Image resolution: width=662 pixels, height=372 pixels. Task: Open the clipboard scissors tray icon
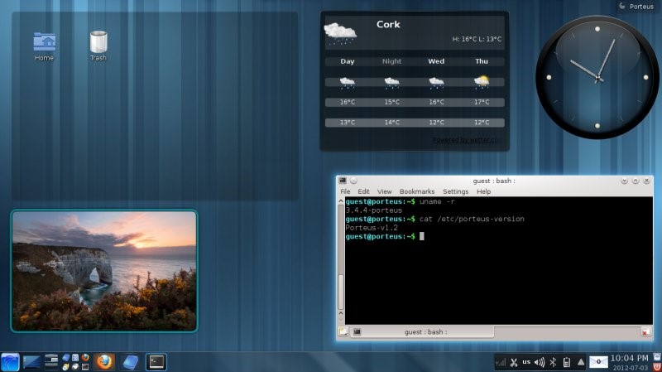(x=513, y=362)
